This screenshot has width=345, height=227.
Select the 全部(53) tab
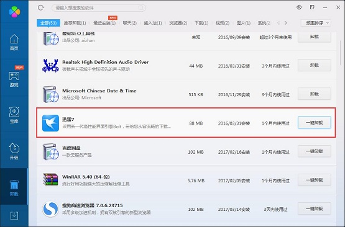tap(48, 23)
